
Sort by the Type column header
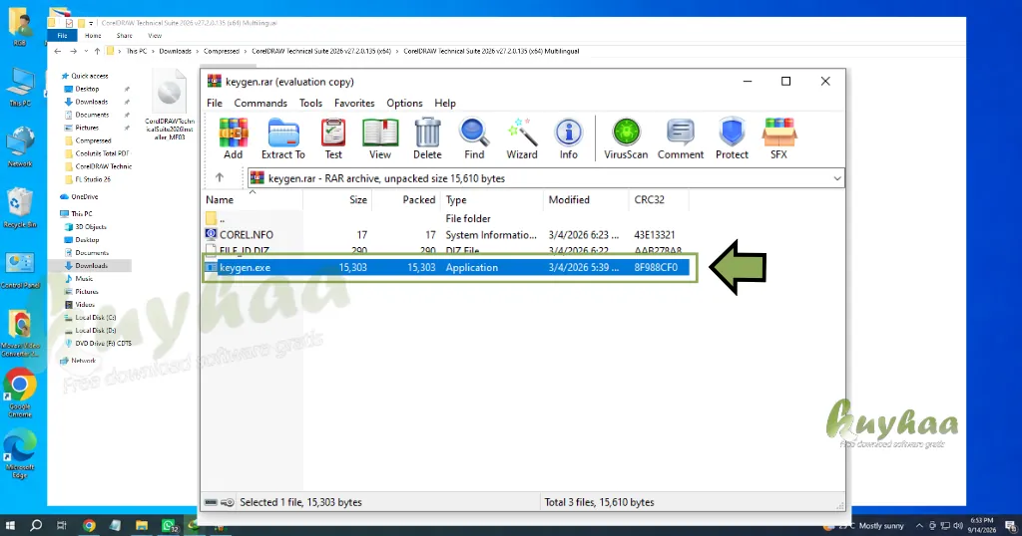click(492, 199)
